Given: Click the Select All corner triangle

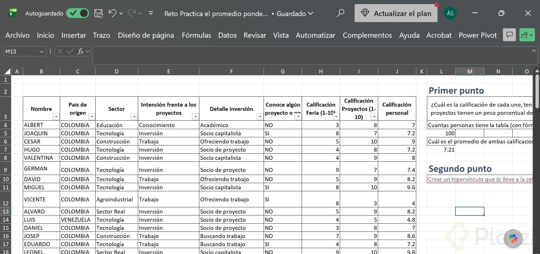Looking at the screenshot, I should tap(7, 71).
